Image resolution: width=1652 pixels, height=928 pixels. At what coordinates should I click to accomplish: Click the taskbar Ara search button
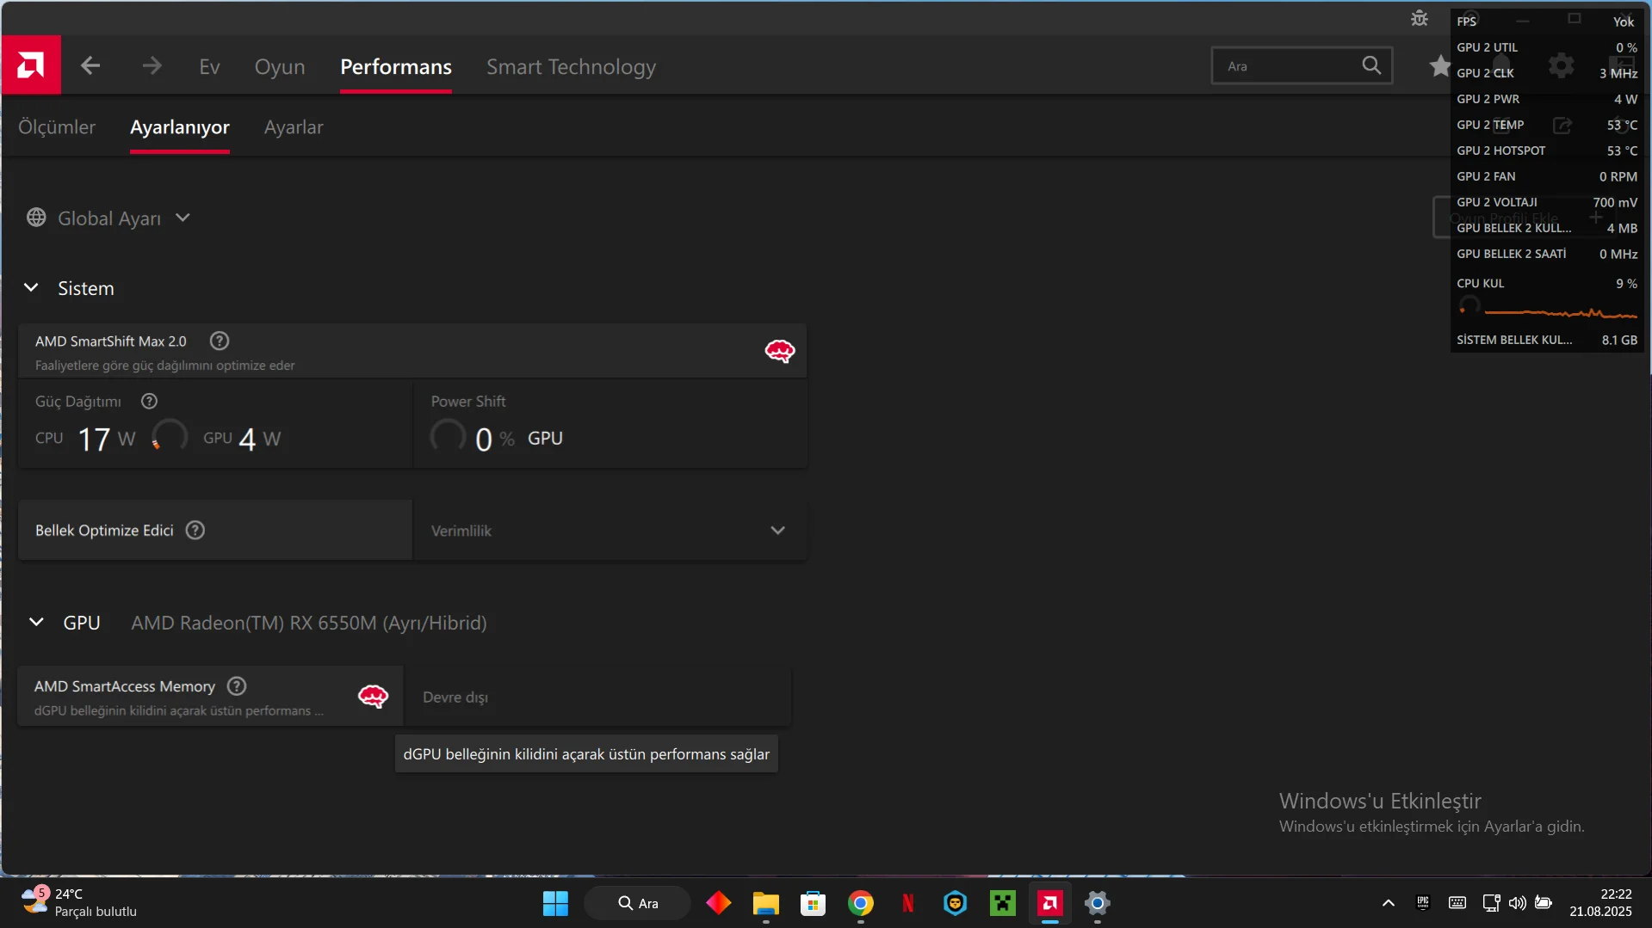[x=637, y=903]
